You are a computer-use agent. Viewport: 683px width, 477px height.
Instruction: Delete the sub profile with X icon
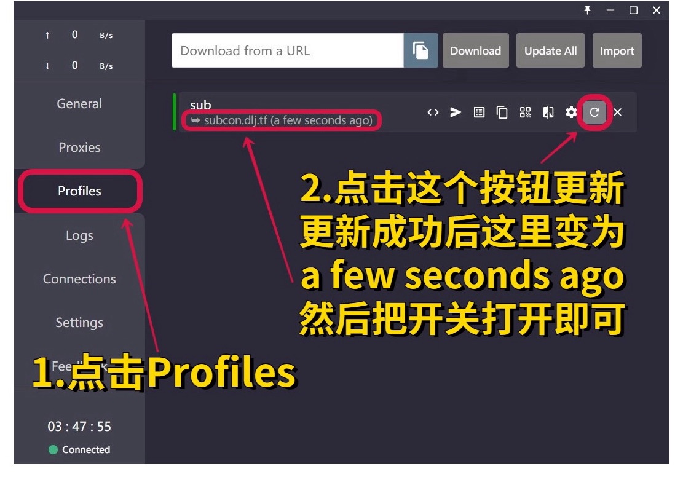click(x=618, y=112)
